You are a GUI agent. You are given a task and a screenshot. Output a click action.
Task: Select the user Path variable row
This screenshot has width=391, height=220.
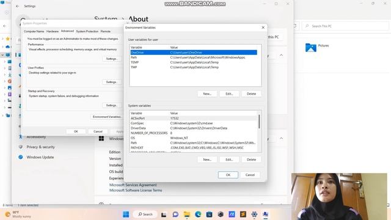click(194, 57)
